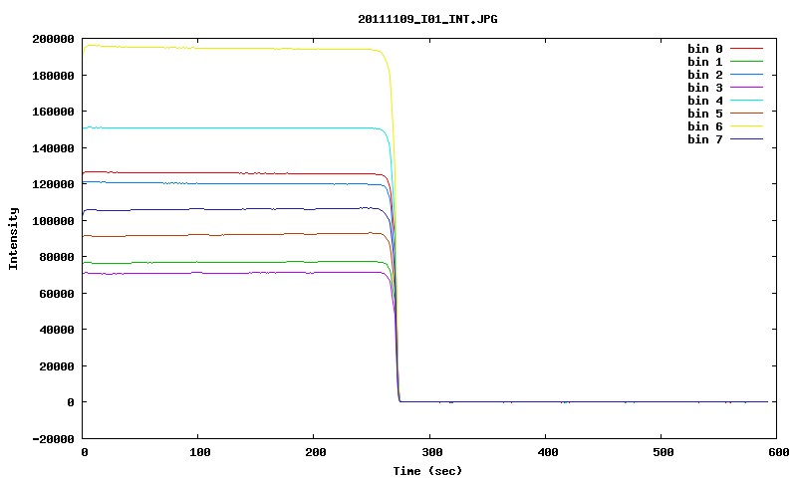Viewport: 797px width, 478px height.
Task: Click the 'bin 5' legend label
Action: point(705,114)
